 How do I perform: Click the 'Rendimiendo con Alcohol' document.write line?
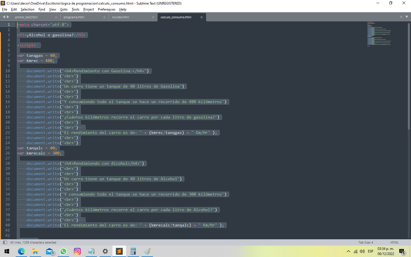click(85, 164)
